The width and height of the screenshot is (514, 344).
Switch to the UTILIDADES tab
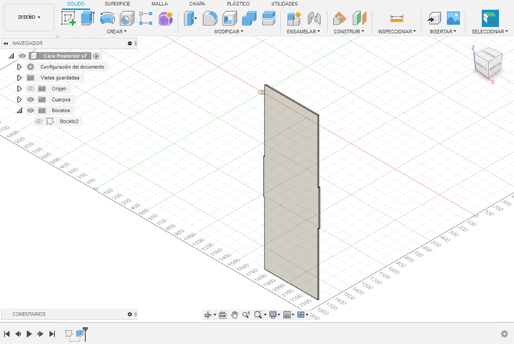pyautogui.click(x=285, y=4)
